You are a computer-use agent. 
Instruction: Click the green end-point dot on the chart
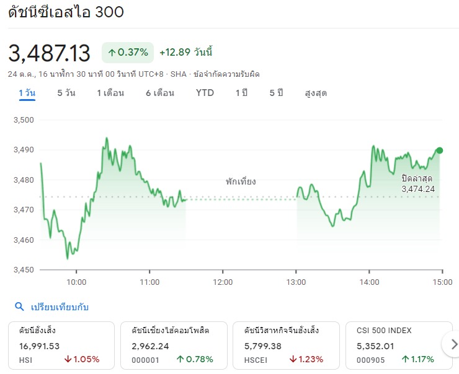[x=439, y=150]
